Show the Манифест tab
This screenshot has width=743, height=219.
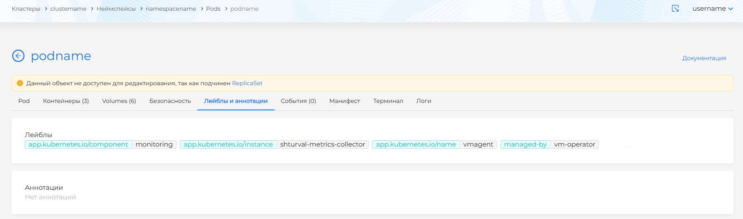[345, 101]
